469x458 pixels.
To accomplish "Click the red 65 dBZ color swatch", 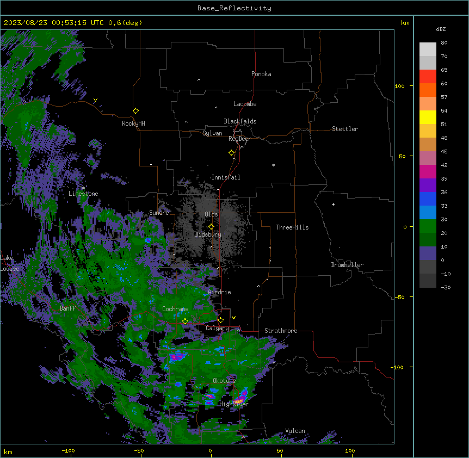I will (x=428, y=76).
